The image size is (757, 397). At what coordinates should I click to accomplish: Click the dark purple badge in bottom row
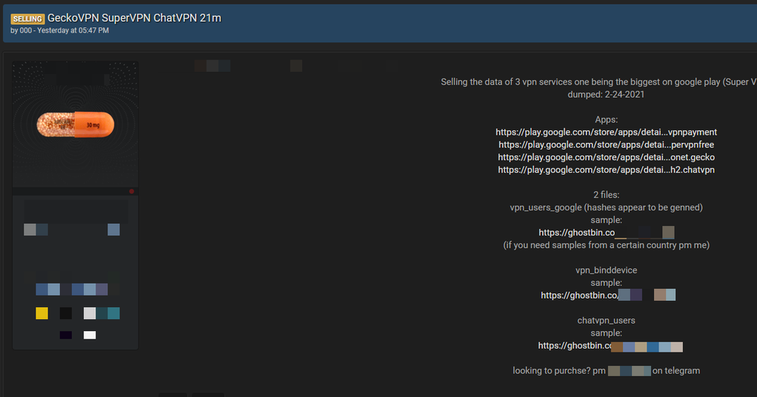point(66,335)
